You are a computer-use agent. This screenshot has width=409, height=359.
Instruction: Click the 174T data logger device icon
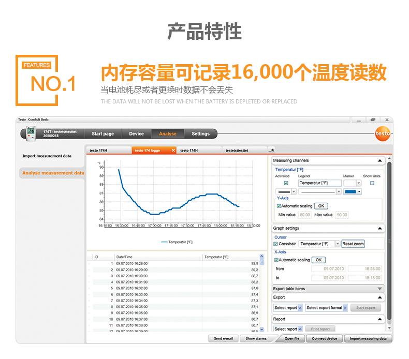(31, 133)
